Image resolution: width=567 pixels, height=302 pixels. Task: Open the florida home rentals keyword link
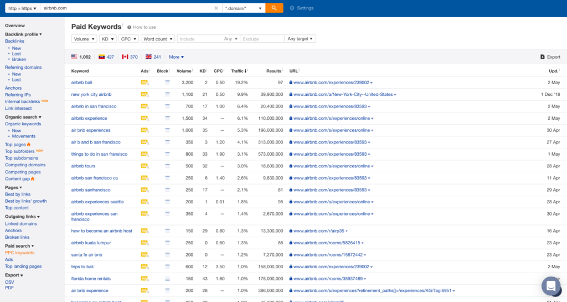(91, 279)
